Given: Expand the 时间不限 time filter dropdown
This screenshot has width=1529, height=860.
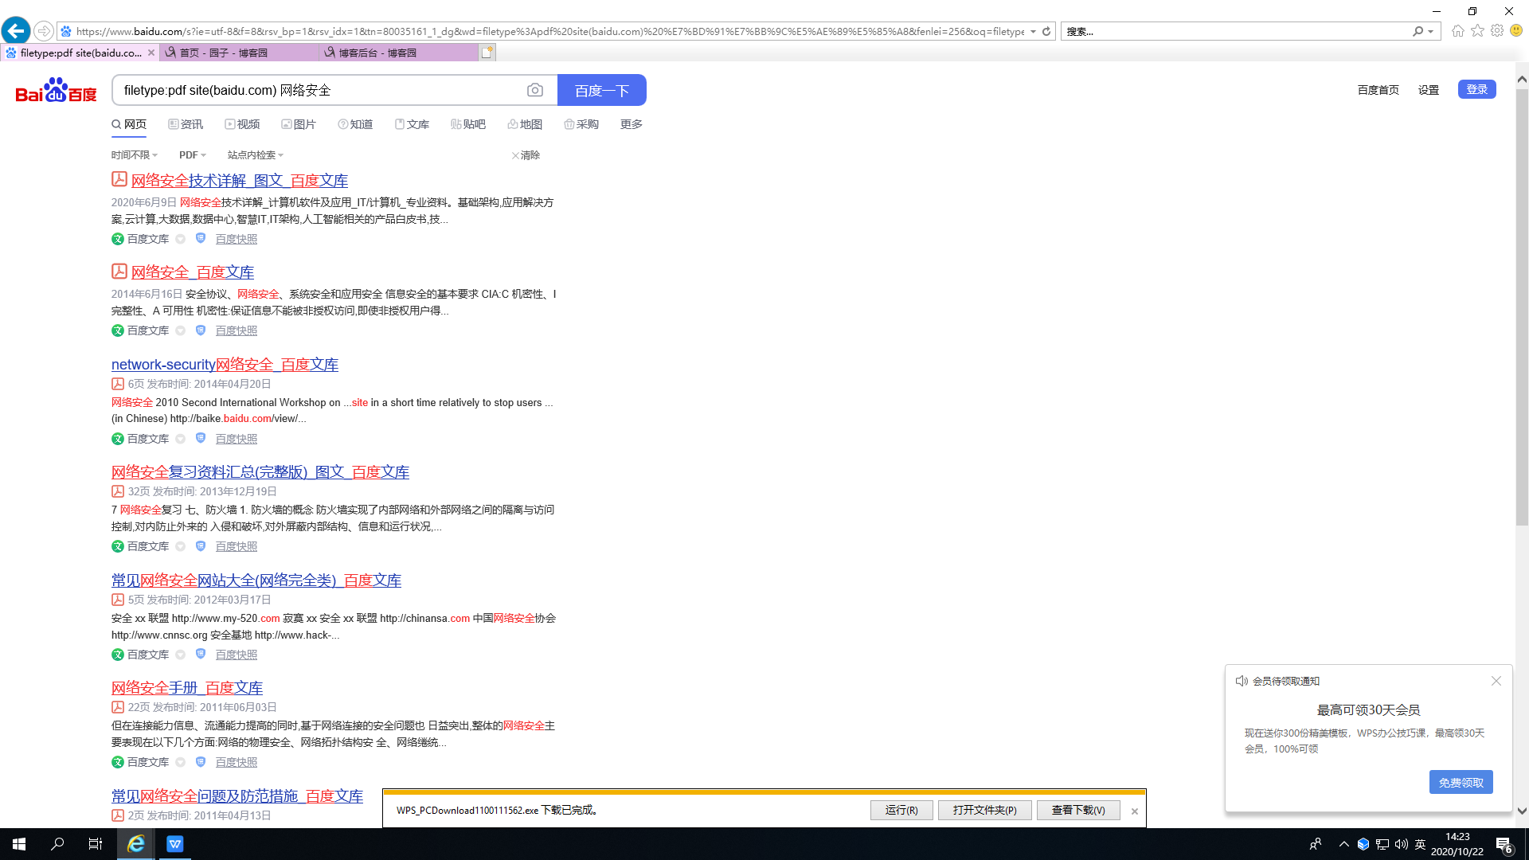Looking at the screenshot, I should [x=134, y=155].
